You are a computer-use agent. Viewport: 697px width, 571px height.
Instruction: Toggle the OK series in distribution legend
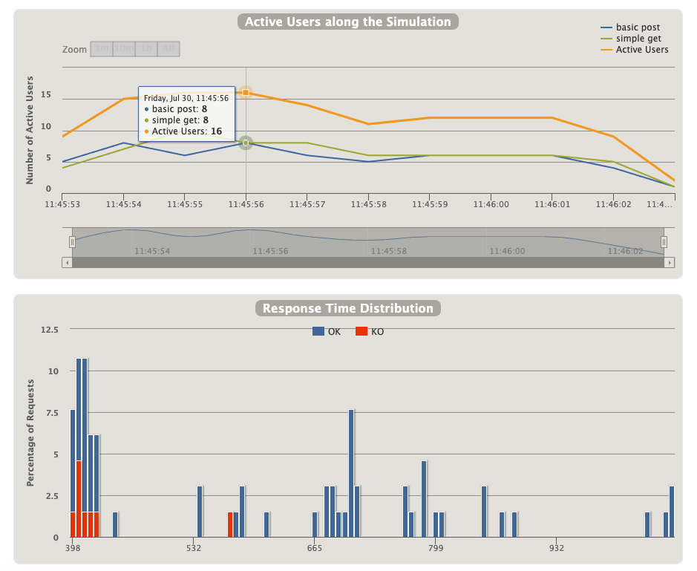[327, 331]
